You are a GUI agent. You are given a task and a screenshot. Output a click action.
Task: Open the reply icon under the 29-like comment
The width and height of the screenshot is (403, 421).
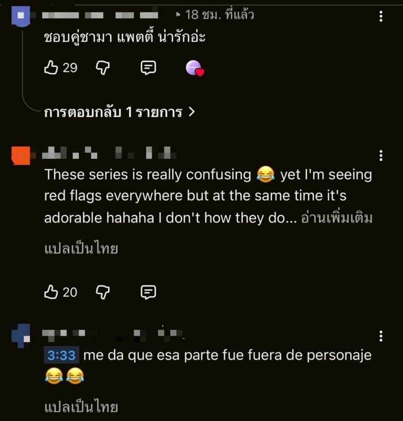coord(148,67)
